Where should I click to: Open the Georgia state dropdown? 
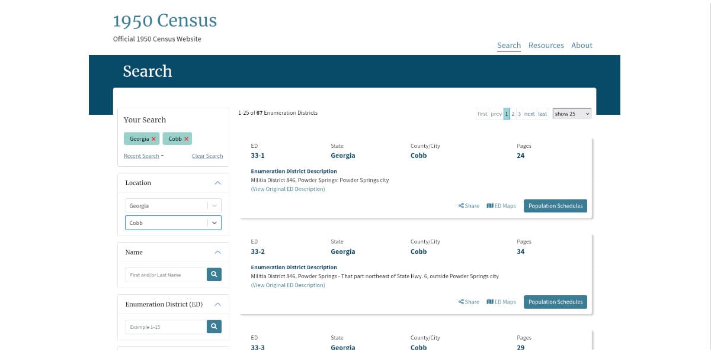click(x=173, y=206)
